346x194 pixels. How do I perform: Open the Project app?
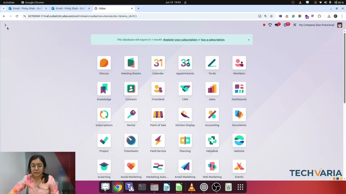coord(104,141)
